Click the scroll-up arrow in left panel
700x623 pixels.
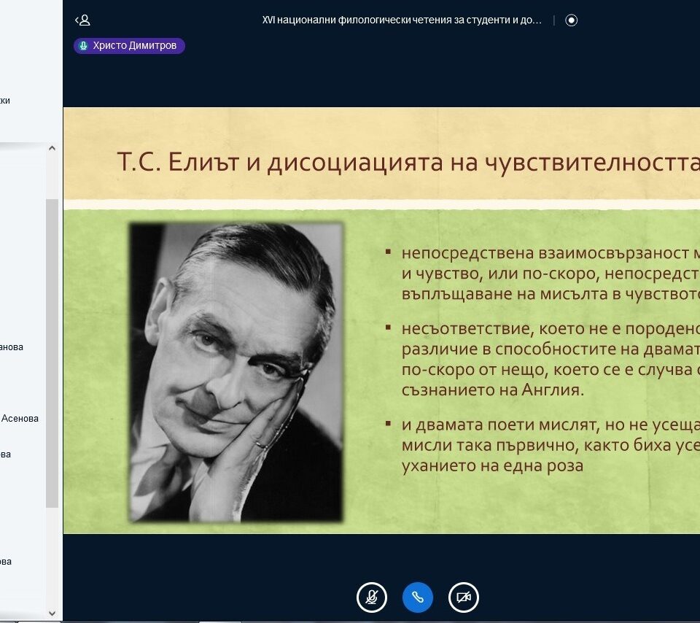[x=52, y=149]
